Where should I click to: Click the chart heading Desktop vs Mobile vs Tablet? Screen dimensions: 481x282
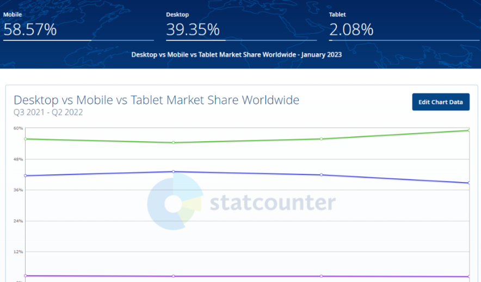coord(156,100)
